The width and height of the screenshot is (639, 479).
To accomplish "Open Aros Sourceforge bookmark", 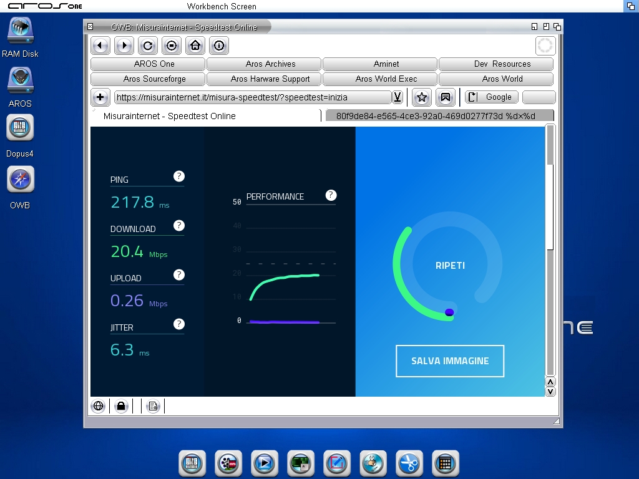I will [148, 79].
